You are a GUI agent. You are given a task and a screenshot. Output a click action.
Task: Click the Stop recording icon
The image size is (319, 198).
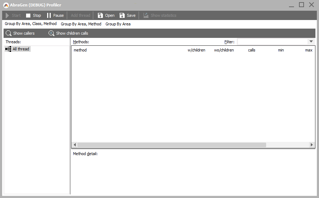[x=28, y=15]
